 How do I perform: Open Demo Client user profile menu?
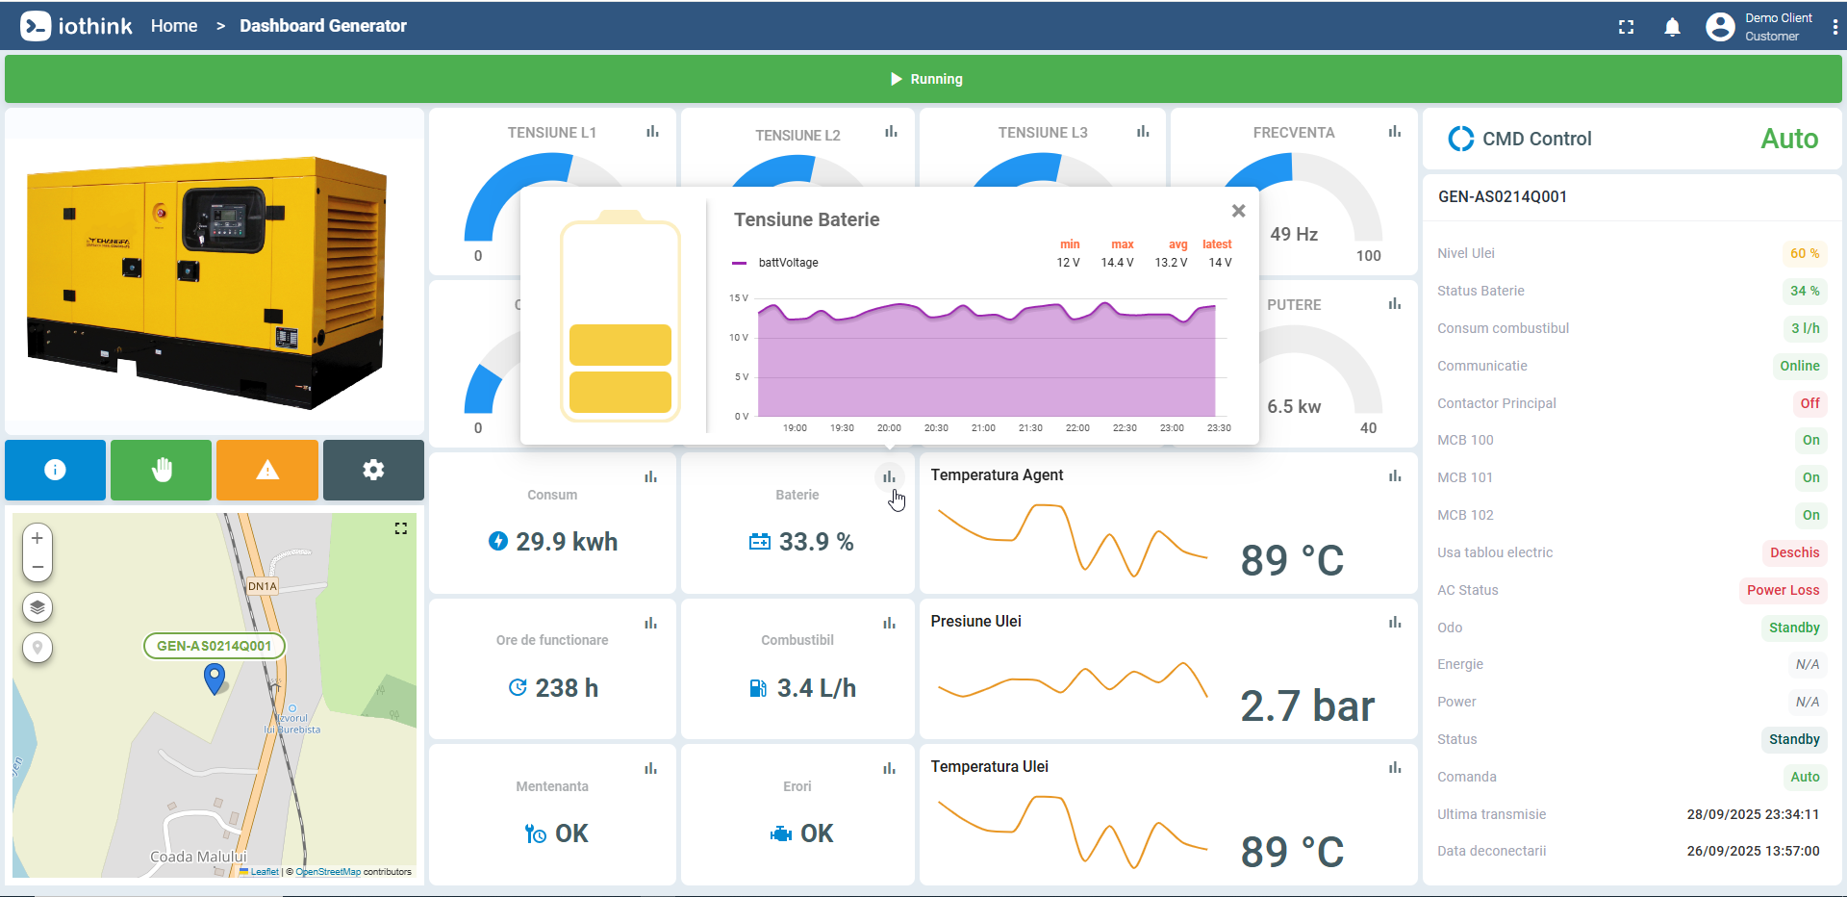[1759, 27]
